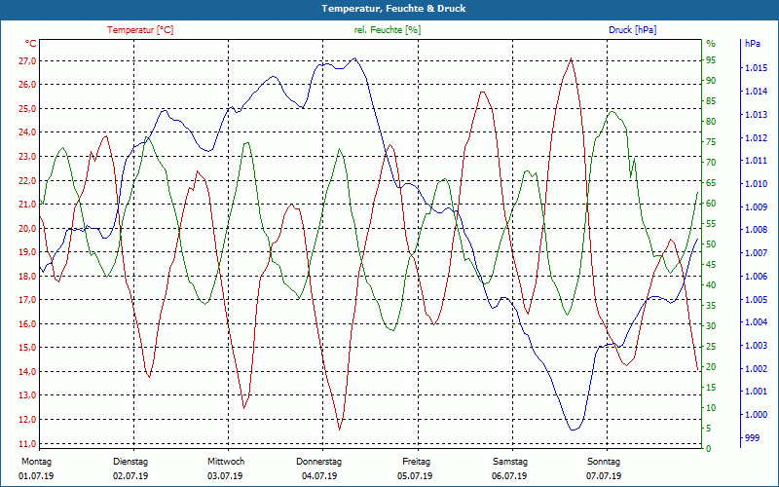Image resolution: width=779 pixels, height=487 pixels.
Task: Click the '26,0' temperature axis value
Action: tap(27, 85)
